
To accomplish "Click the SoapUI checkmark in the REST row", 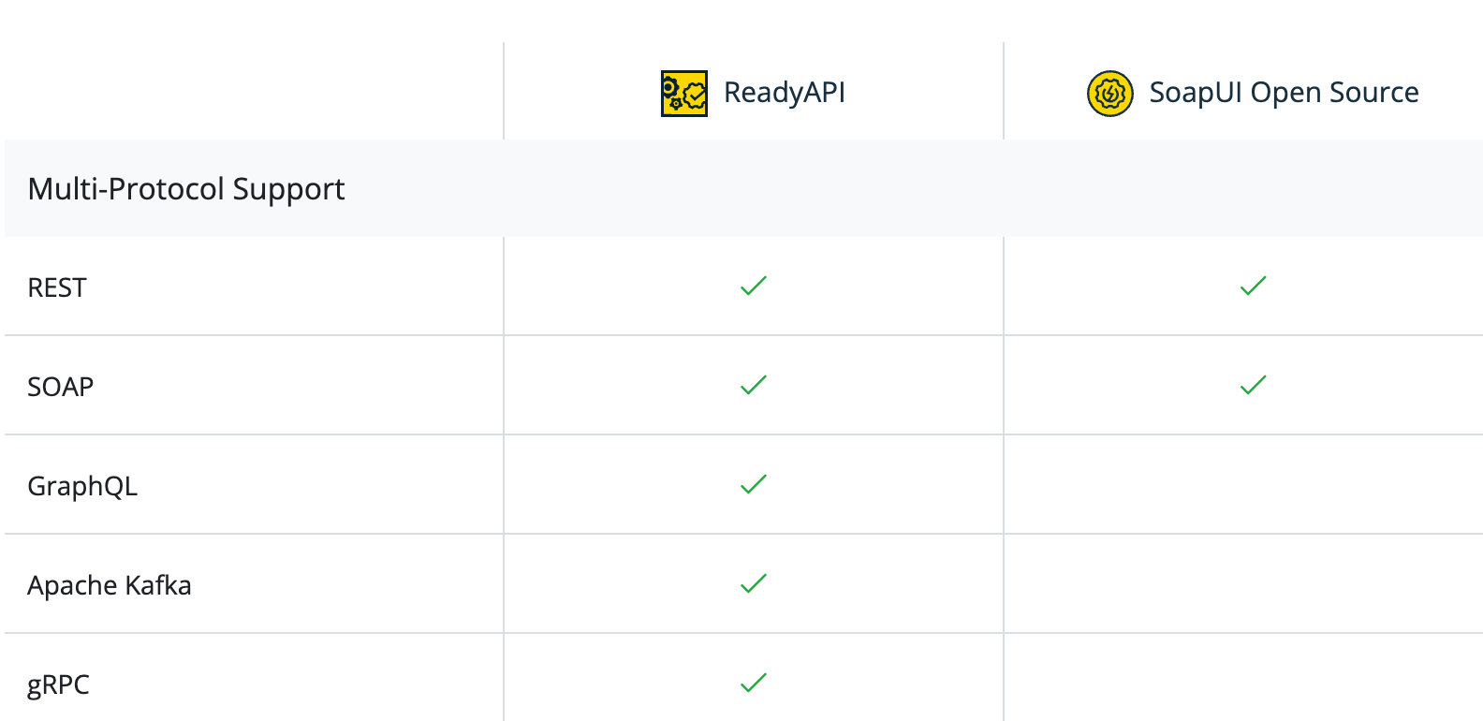I will (1253, 286).
